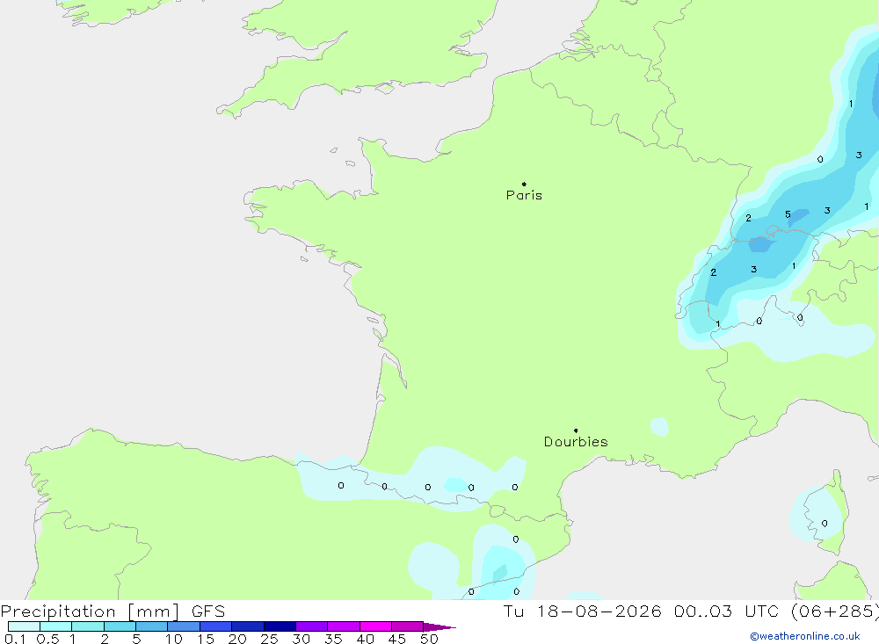
Task: Pick the legend swatch between 0.1 and 0.5
Action: [24, 626]
